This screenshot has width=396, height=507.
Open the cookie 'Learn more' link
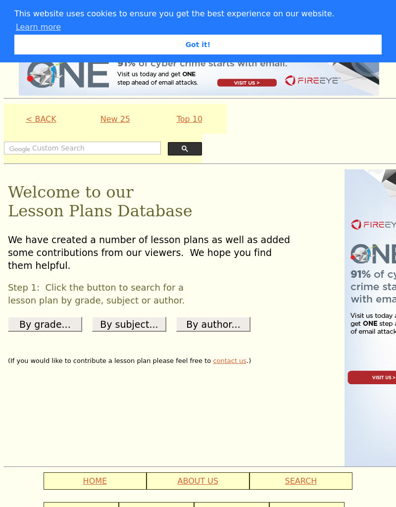pos(38,27)
